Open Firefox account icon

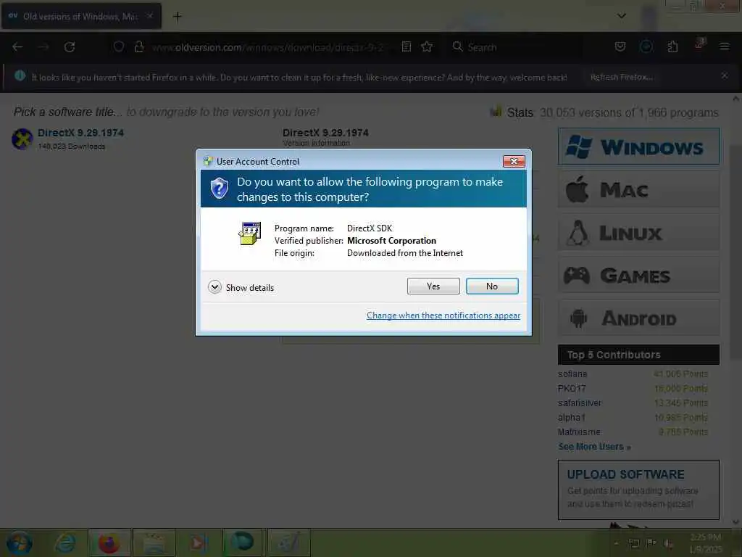click(646, 46)
